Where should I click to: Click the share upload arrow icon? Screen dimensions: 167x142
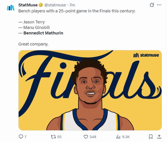159,137
